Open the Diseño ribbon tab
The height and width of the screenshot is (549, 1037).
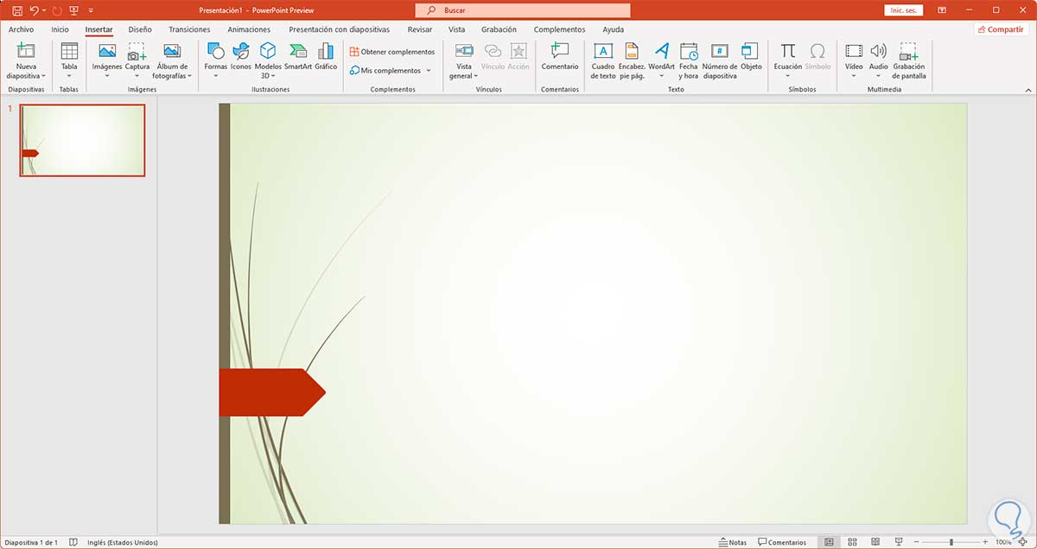click(140, 29)
